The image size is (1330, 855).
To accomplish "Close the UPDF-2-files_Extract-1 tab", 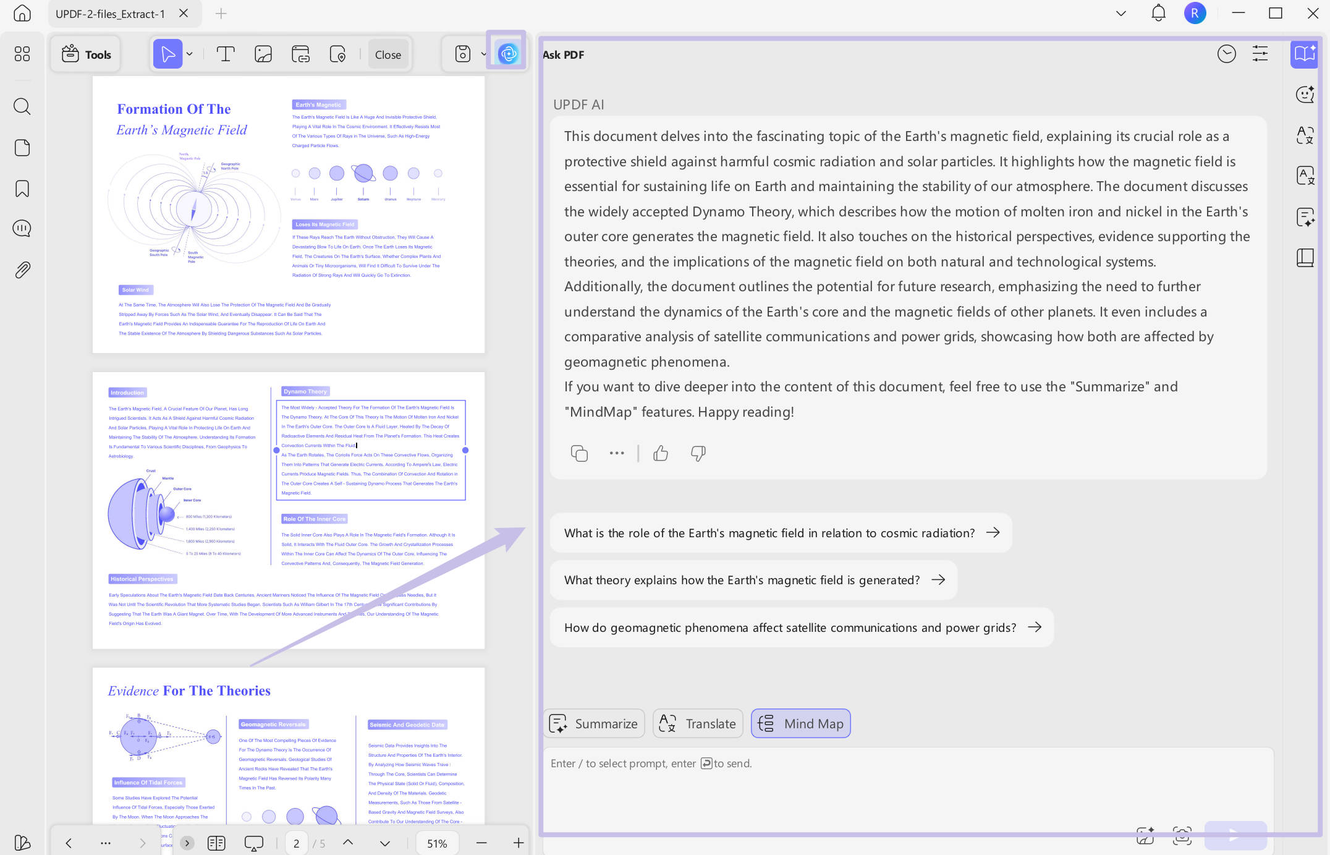I will click(x=184, y=13).
